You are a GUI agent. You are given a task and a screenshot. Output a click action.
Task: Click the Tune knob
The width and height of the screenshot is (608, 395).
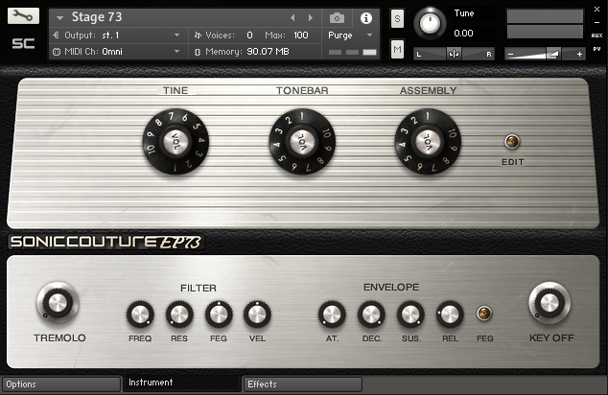tap(430, 23)
